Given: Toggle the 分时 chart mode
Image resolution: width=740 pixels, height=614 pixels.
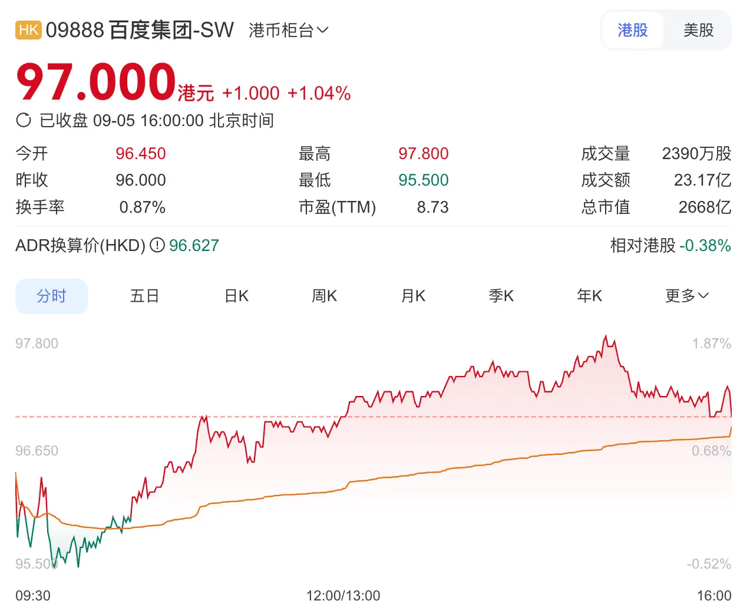Looking at the screenshot, I should 51,296.
